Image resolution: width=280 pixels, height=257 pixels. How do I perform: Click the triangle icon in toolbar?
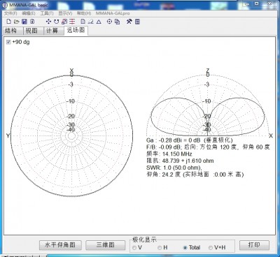click(99, 22)
